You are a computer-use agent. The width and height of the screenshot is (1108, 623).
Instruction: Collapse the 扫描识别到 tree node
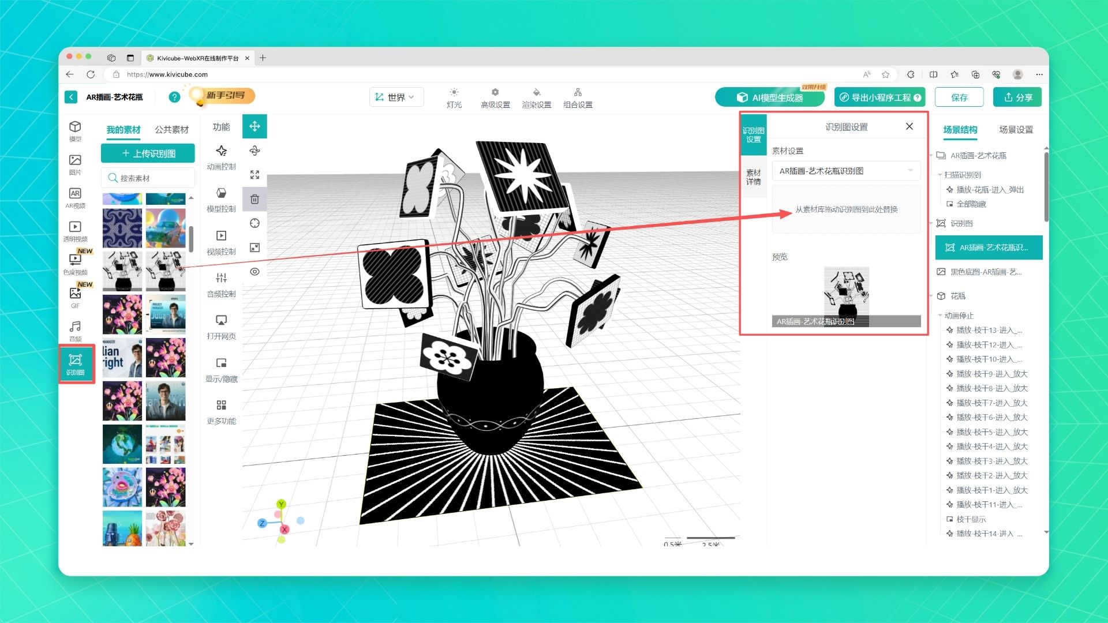click(x=940, y=175)
